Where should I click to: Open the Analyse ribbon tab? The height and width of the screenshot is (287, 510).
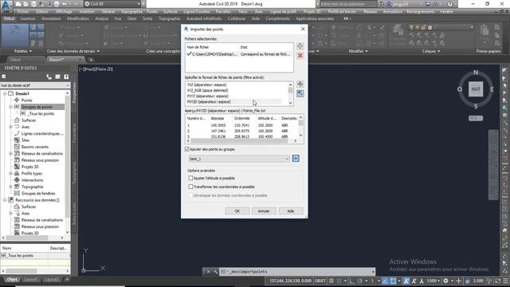click(x=102, y=18)
